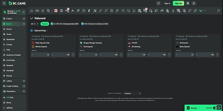Expand the Crypto Trading section chevron

pyautogui.click(x=24, y=86)
